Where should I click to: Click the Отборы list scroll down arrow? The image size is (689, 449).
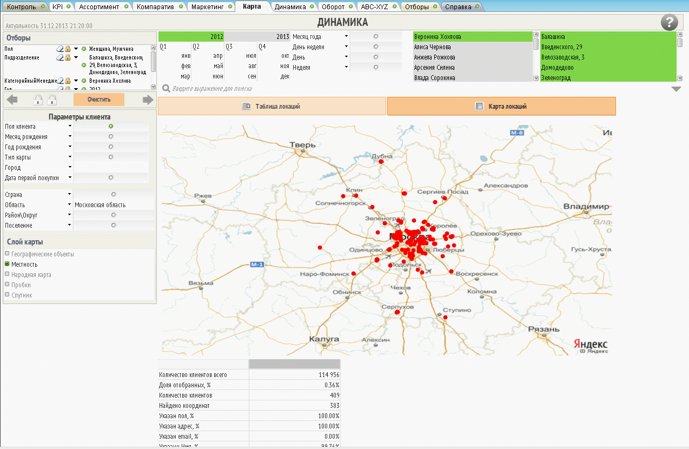point(154,87)
